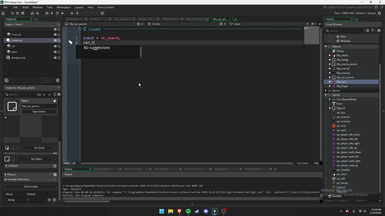
Task: Toggle docks visibility icon in toolbar
Action: [x=102, y=13]
